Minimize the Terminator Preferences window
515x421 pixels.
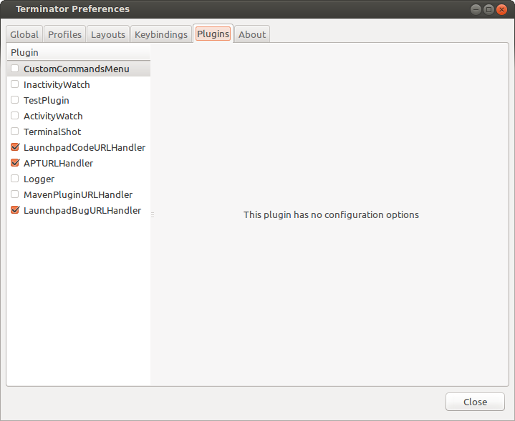click(476, 9)
